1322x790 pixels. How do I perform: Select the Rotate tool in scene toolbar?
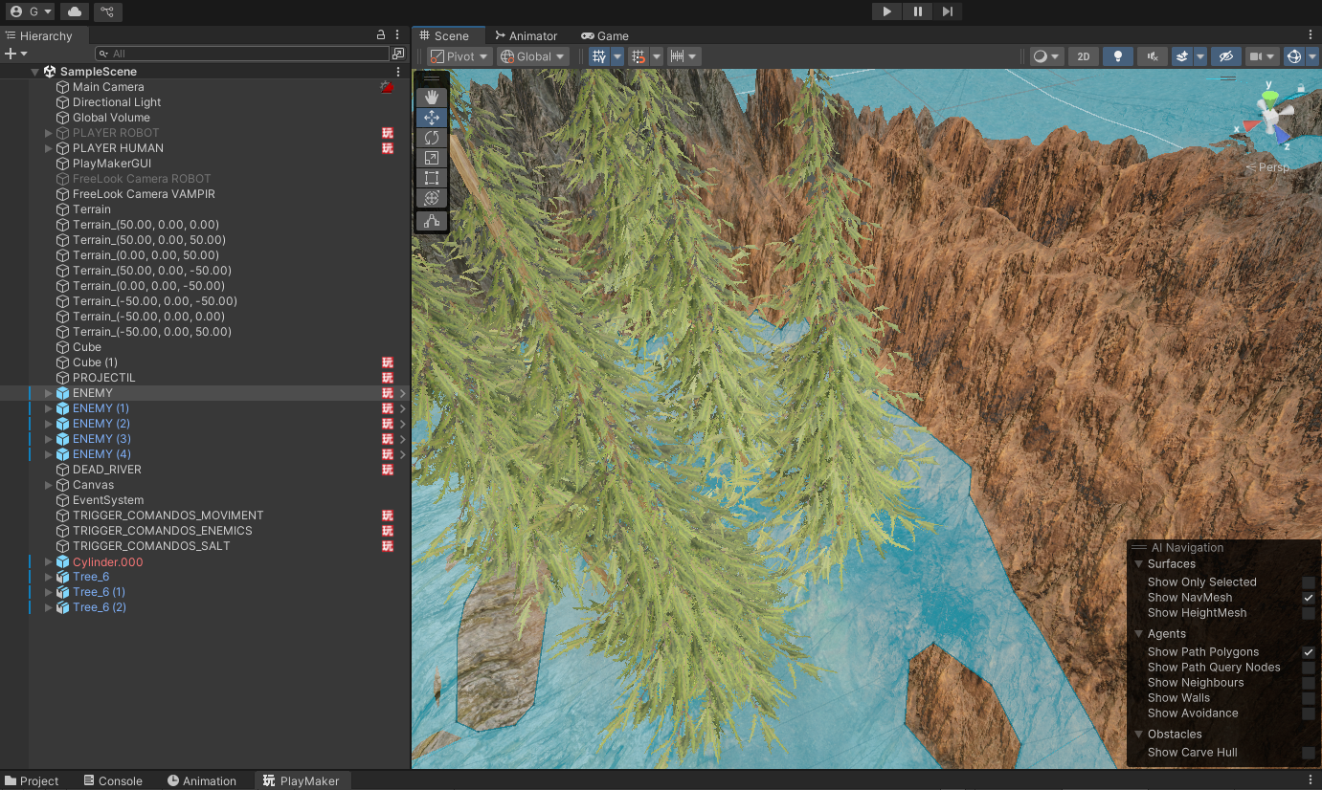pos(432,138)
